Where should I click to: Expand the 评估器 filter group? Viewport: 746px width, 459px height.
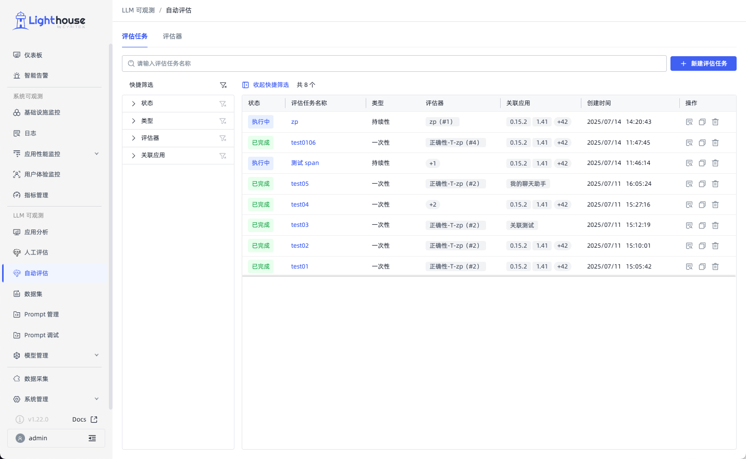click(x=134, y=138)
